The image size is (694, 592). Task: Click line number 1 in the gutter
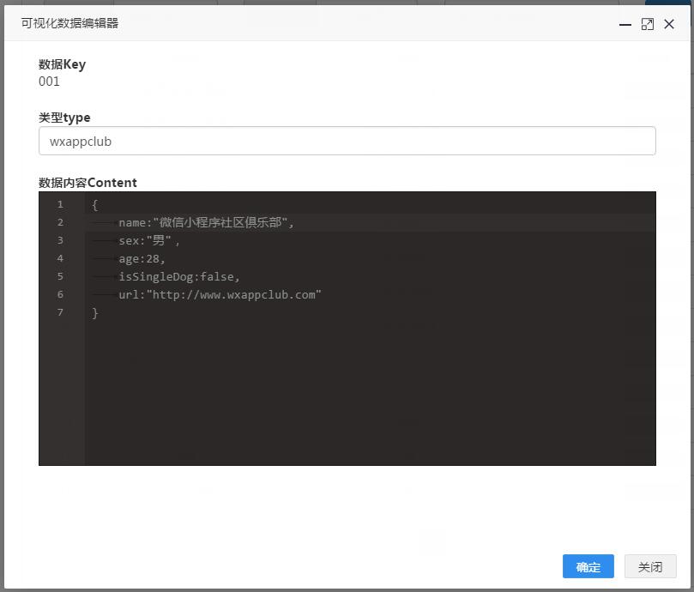click(60, 204)
